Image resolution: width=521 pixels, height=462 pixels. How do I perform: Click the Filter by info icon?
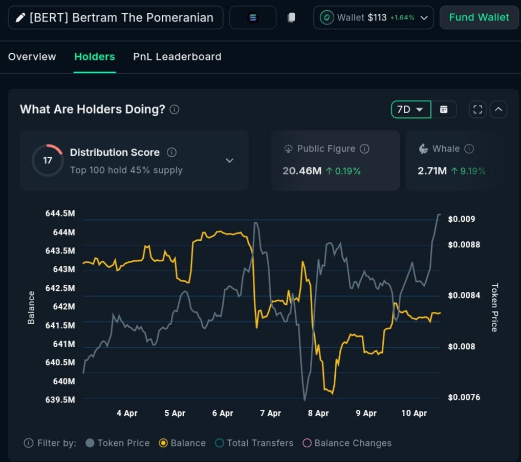coord(29,443)
